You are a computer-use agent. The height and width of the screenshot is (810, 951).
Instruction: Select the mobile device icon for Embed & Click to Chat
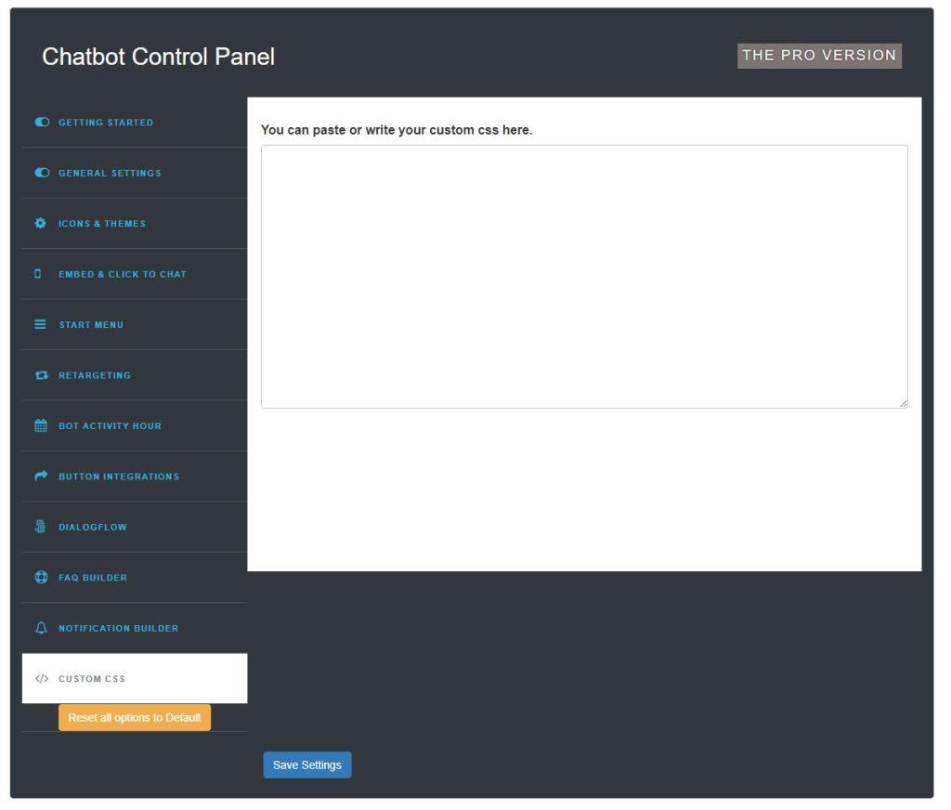(40, 273)
